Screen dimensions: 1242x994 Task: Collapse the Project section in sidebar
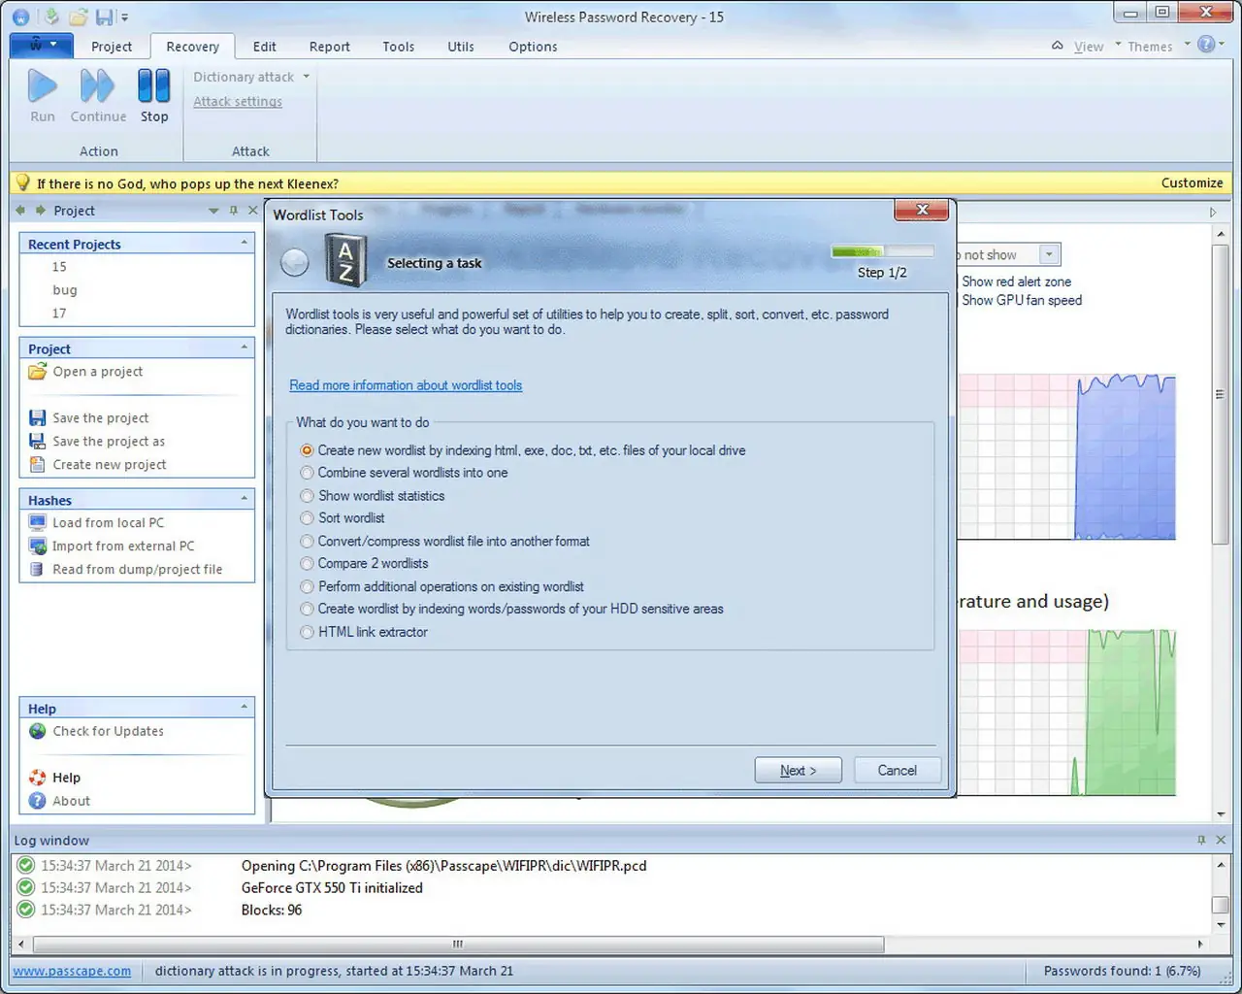click(244, 348)
